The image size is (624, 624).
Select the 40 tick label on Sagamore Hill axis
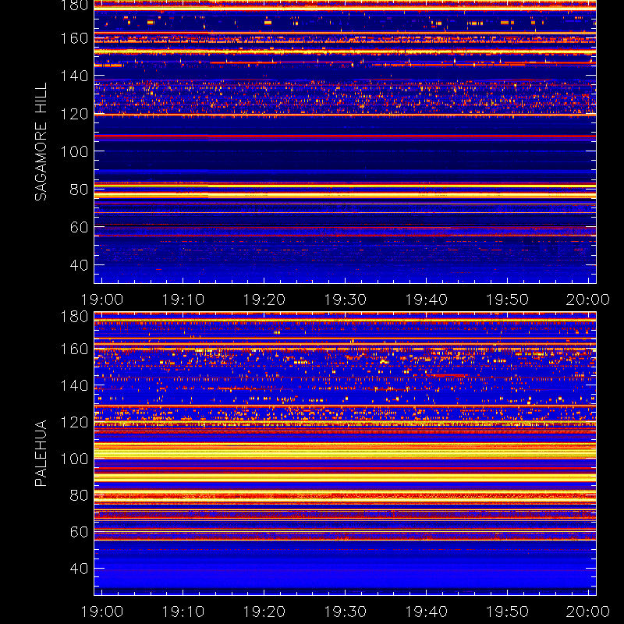(79, 265)
